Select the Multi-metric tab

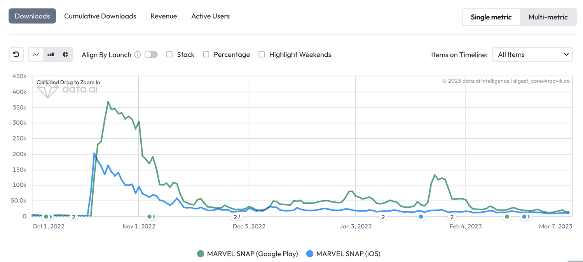pyautogui.click(x=548, y=17)
